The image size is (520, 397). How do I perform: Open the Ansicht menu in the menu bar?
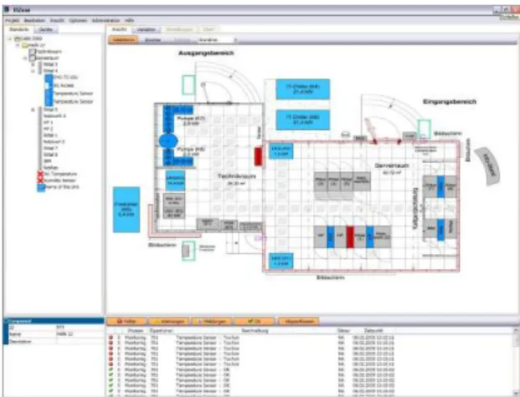coord(57,21)
